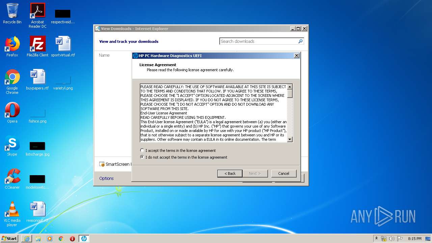Select the modelsswitc desktop file icon
Image resolution: width=432 pixels, height=243 pixels.
pos(37,181)
